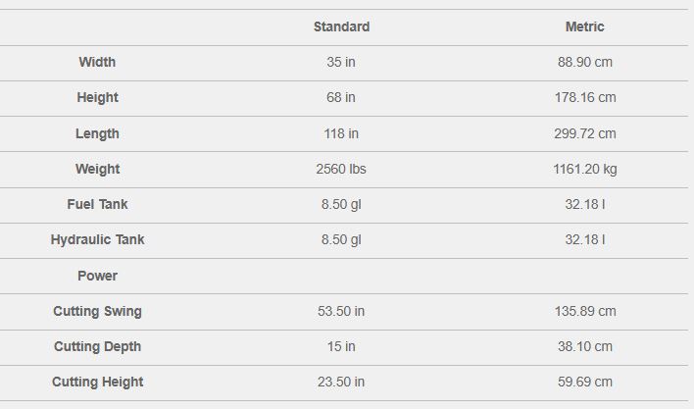Viewport: 694px width, 409px height.
Task: Select the Width row label
Action: pos(97,62)
